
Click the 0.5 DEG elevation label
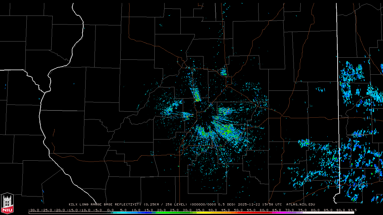227,205
